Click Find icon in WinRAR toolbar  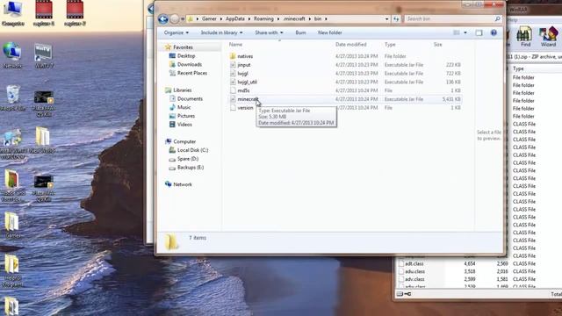tap(525, 36)
